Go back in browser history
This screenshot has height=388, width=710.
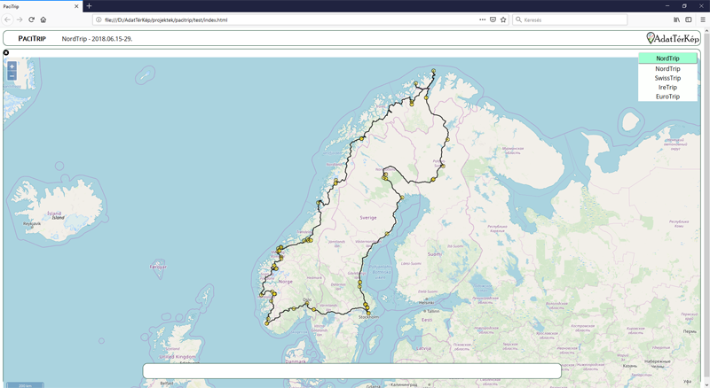pyautogui.click(x=8, y=19)
